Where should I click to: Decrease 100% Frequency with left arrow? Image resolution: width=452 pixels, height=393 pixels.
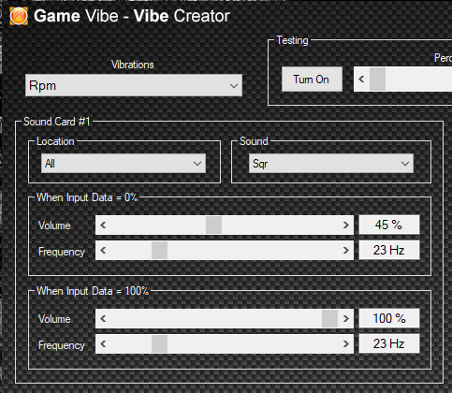pyautogui.click(x=103, y=343)
